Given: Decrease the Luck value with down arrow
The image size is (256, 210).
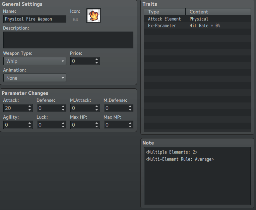Looking at the screenshot, I should click(x=63, y=127).
